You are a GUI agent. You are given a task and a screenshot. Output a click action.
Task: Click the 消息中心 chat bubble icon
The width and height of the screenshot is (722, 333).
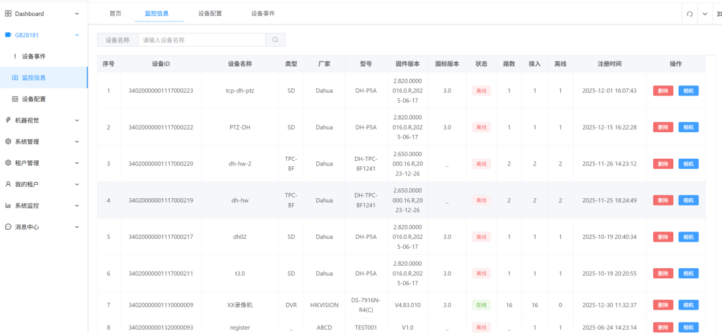8,227
